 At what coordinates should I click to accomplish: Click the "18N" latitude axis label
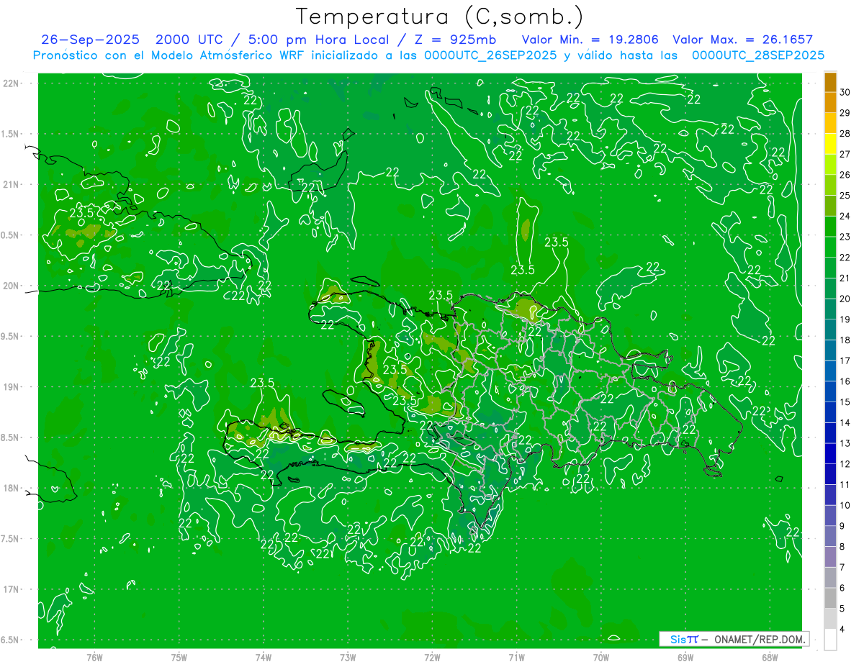coord(12,489)
